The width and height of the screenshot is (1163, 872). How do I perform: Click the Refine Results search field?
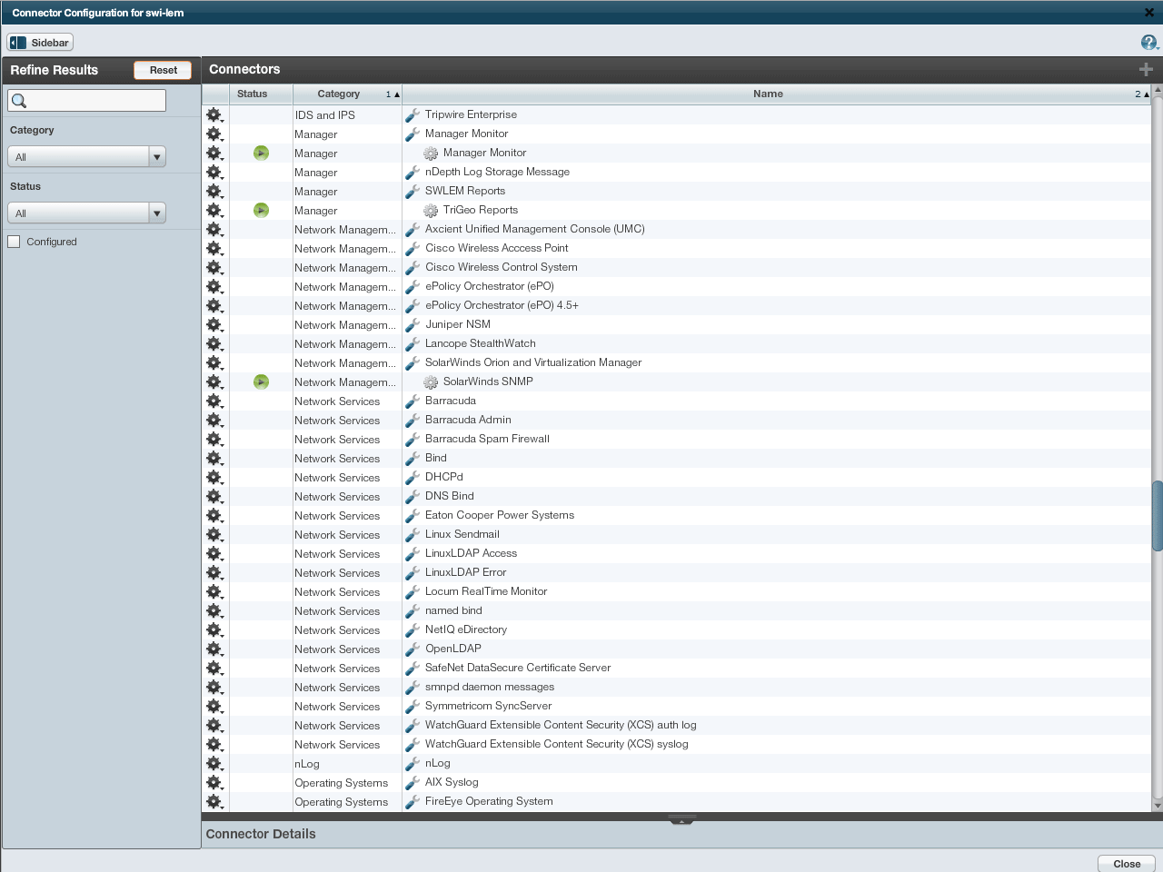point(87,101)
